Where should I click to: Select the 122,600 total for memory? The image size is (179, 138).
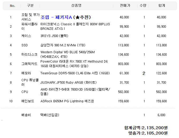click(161, 73)
